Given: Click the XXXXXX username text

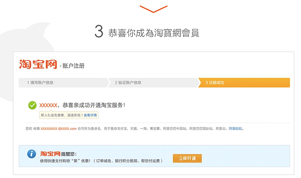Looking at the screenshot, I should (48, 105).
